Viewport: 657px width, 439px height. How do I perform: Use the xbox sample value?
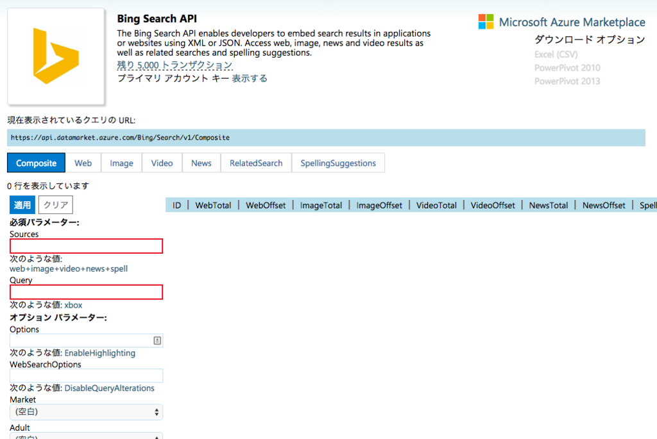tap(73, 305)
